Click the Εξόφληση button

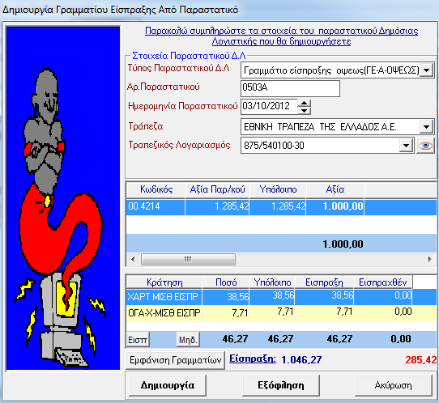pyautogui.click(x=281, y=385)
